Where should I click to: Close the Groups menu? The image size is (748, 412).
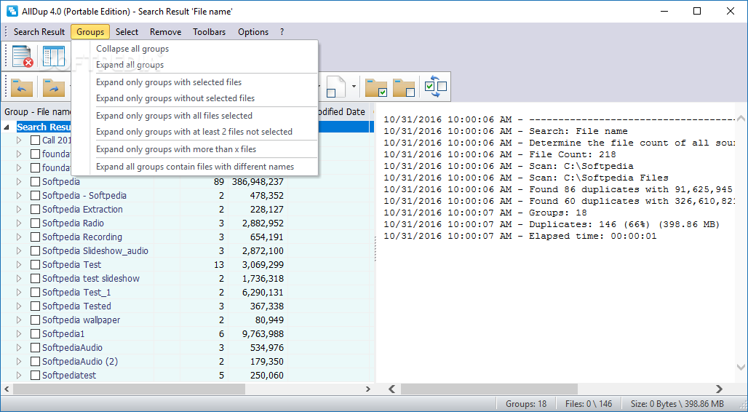coord(90,32)
